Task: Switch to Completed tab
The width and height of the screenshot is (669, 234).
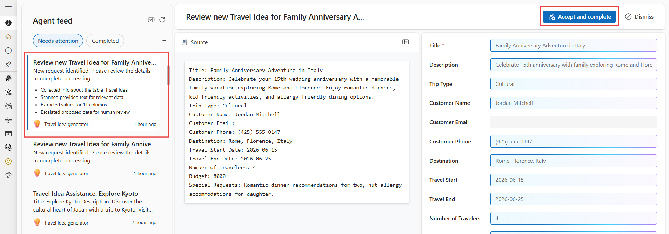Action: pos(105,41)
